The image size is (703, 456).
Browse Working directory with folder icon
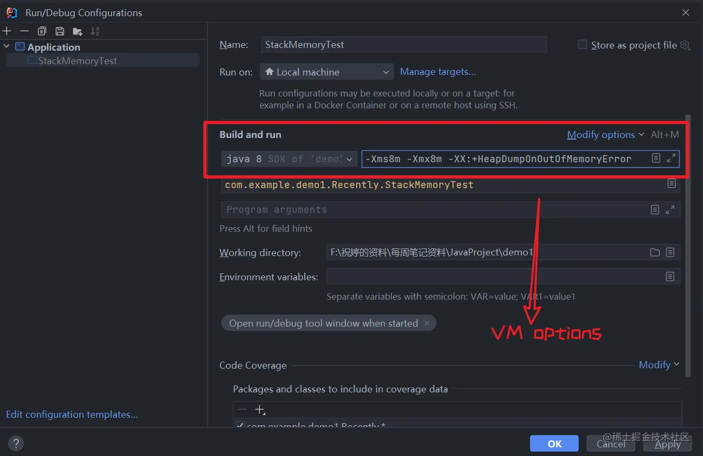[655, 252]
